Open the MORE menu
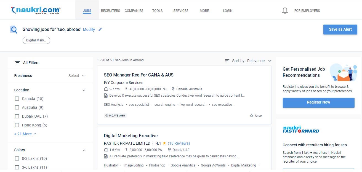The height and width of the screenshot is (172, 362). point(204,11)
